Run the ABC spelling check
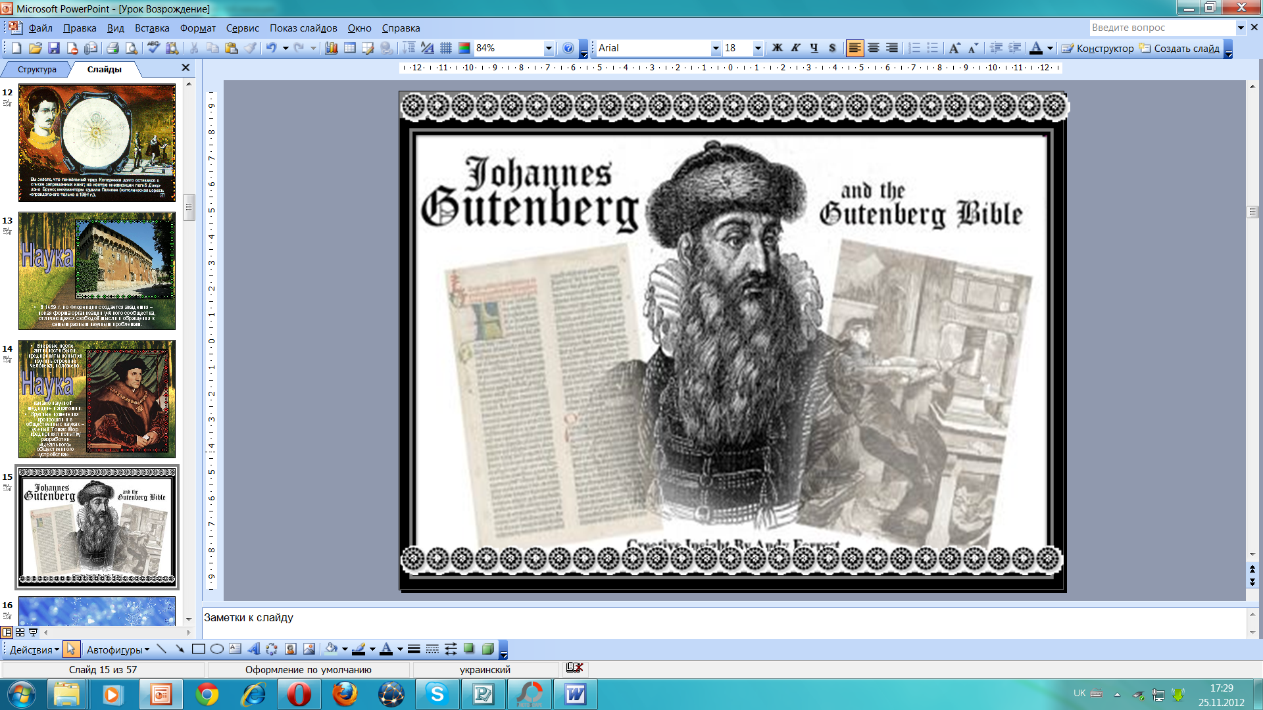 [154, 48]
